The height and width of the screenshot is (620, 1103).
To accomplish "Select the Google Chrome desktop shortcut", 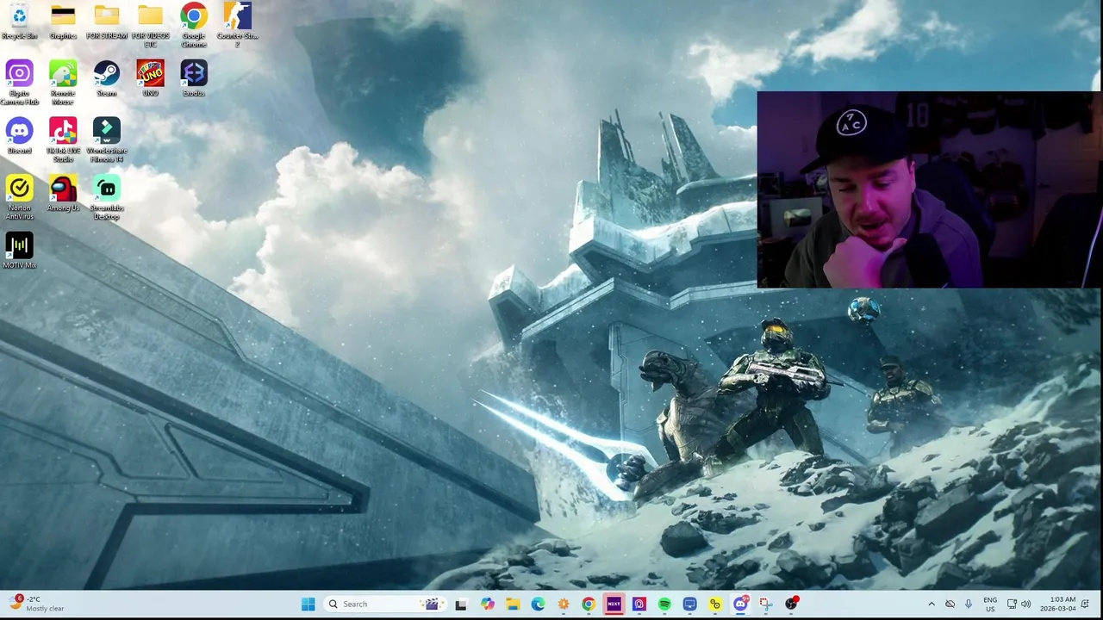I will [x=194, y=25].
